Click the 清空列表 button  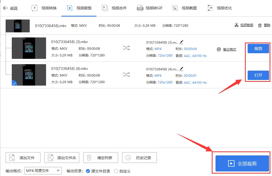click(x=101, y=158)
